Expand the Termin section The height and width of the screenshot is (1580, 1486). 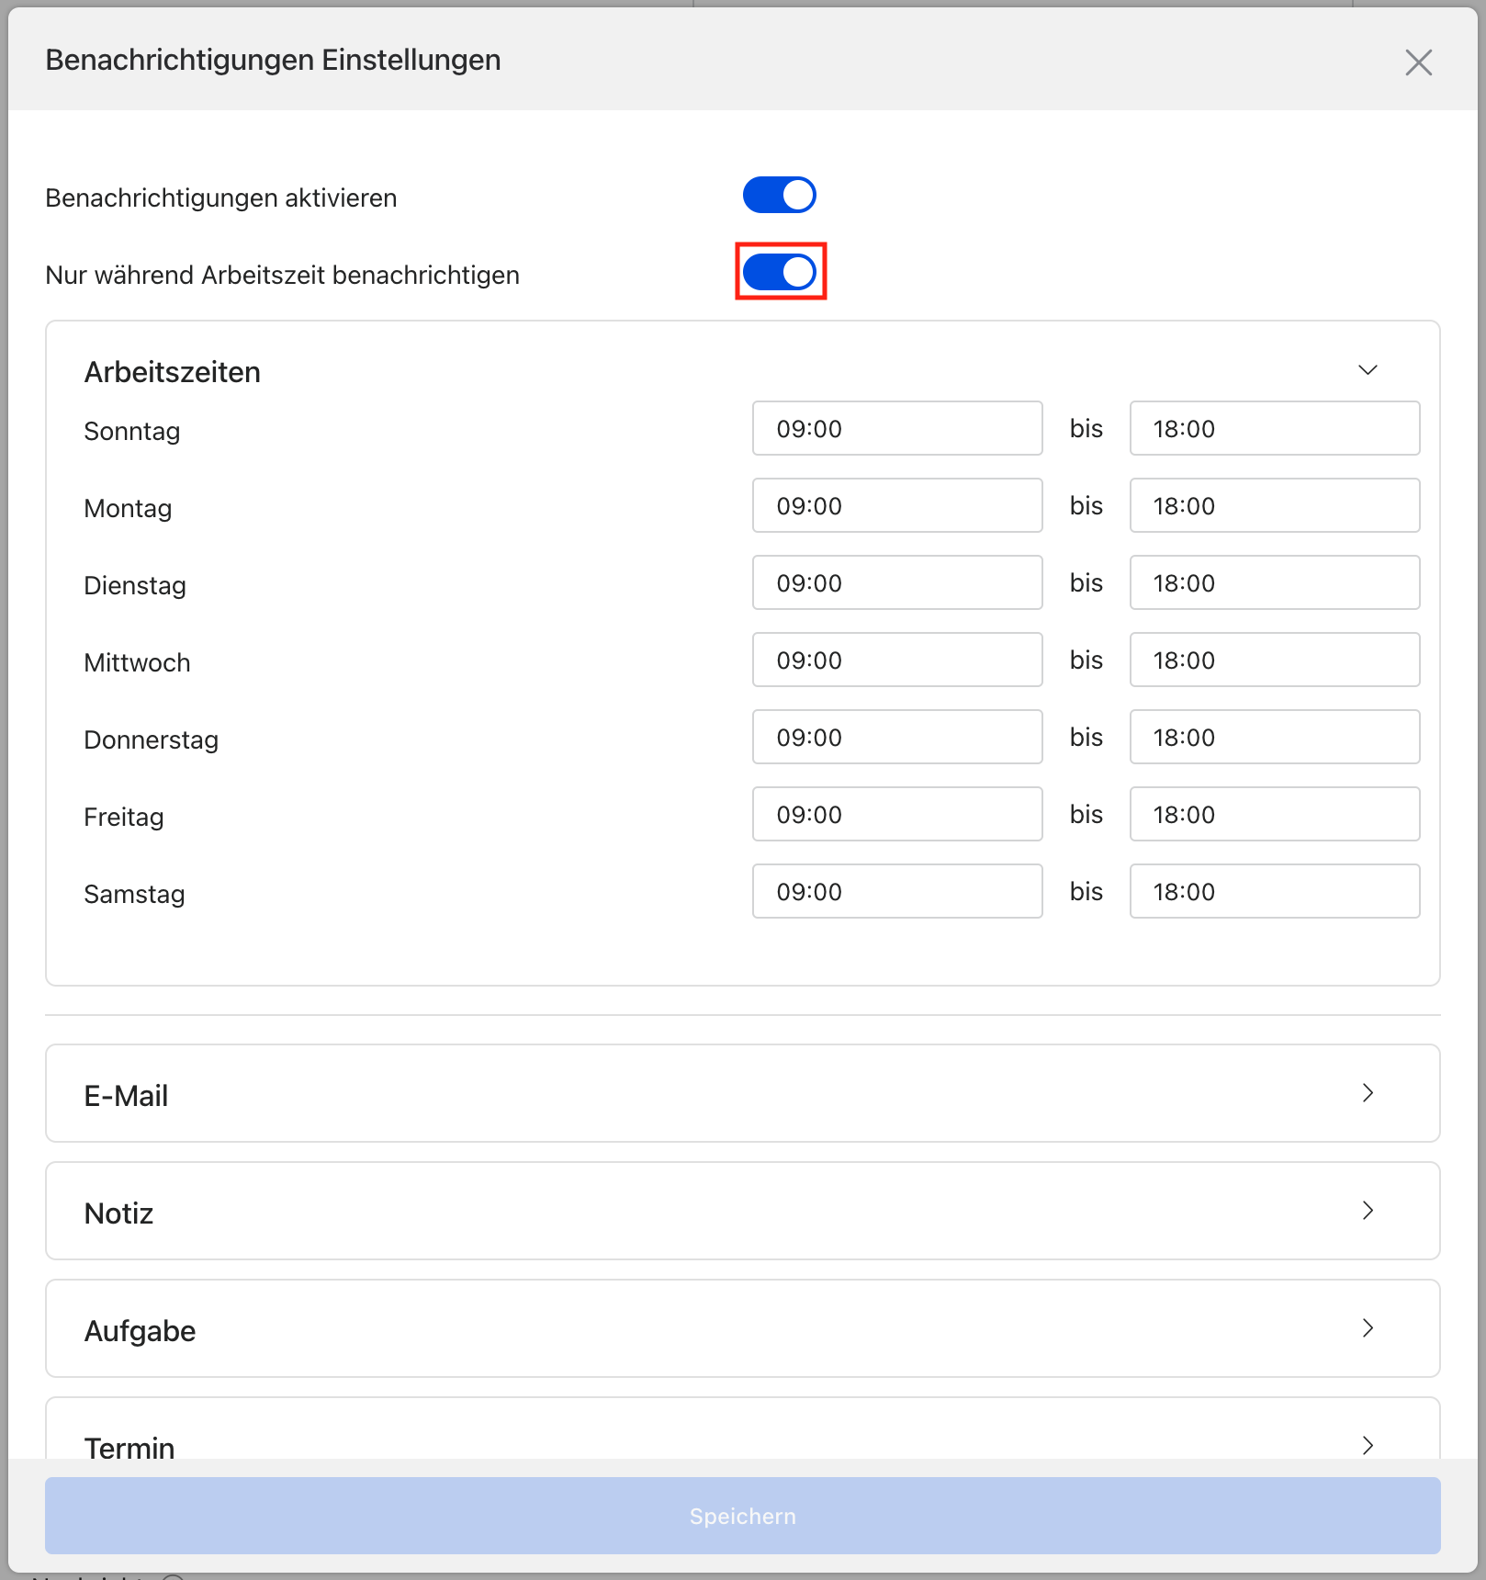1368,1445
